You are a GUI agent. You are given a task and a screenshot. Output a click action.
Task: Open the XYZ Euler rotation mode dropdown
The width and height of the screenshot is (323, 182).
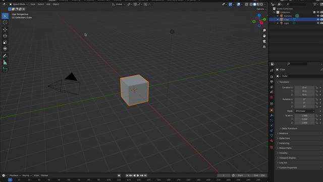[x=305, y=111]
